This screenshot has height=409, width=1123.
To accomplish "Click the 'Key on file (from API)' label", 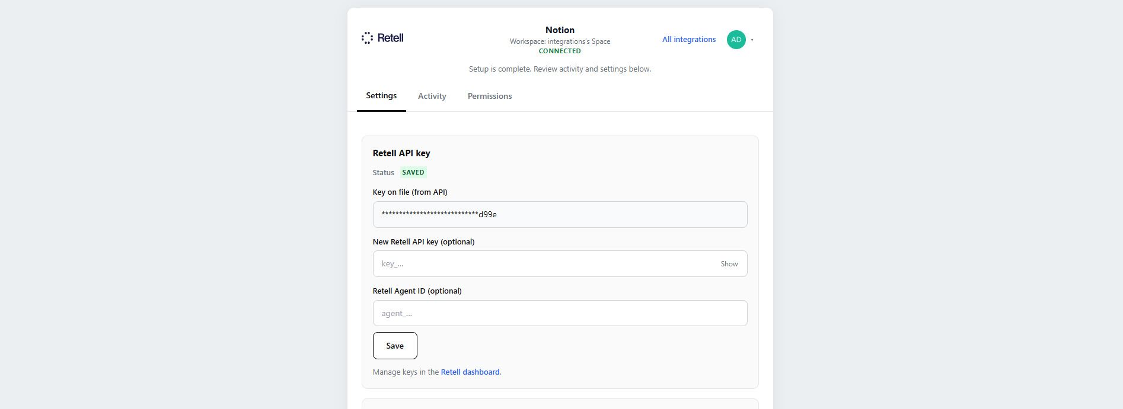I will point(410,192).
